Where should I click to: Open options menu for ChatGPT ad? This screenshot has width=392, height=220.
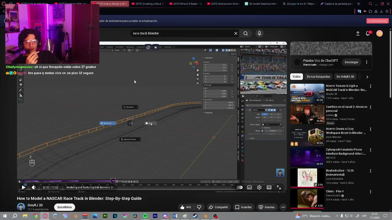[x=367, y=62]
